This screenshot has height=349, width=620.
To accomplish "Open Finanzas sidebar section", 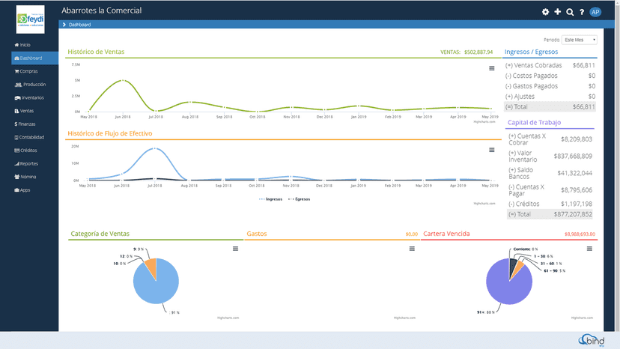I will coord(25,124).
